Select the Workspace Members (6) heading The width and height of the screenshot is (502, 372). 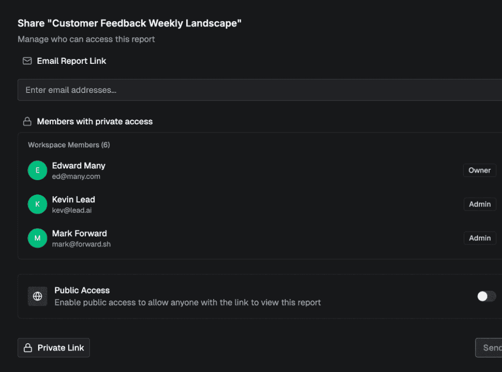(69, 145)
